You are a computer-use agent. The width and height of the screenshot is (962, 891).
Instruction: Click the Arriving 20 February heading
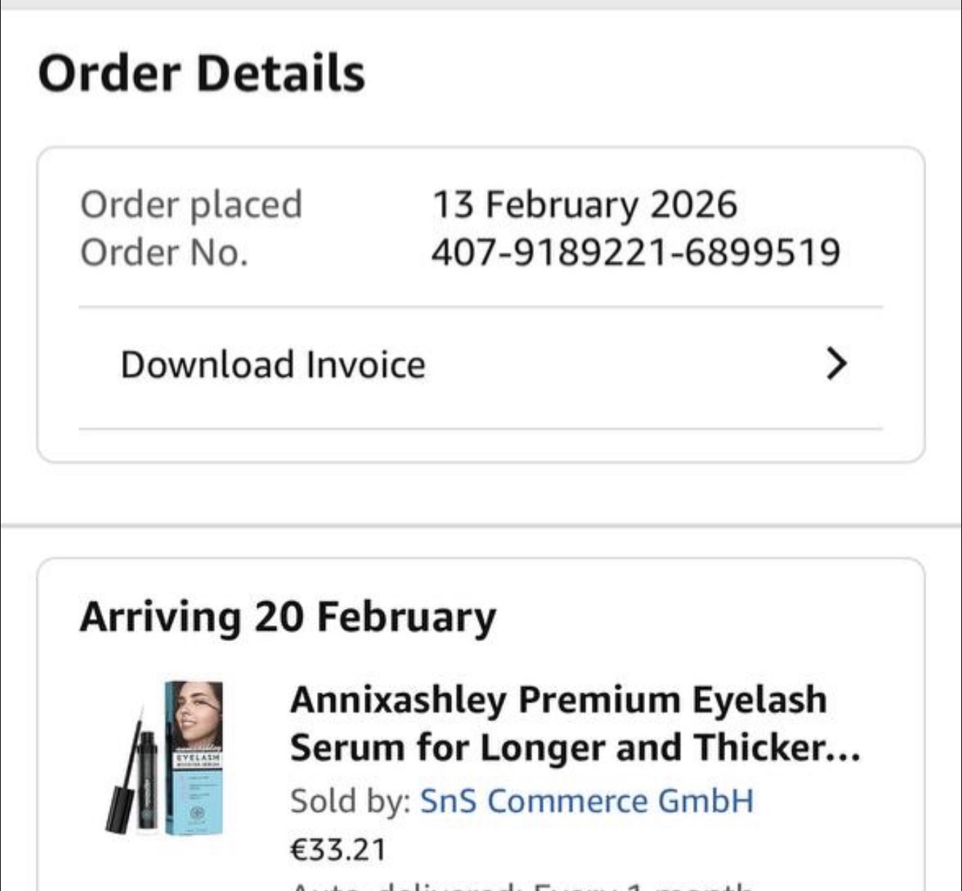pyautogui.click(x=288, y=617)
